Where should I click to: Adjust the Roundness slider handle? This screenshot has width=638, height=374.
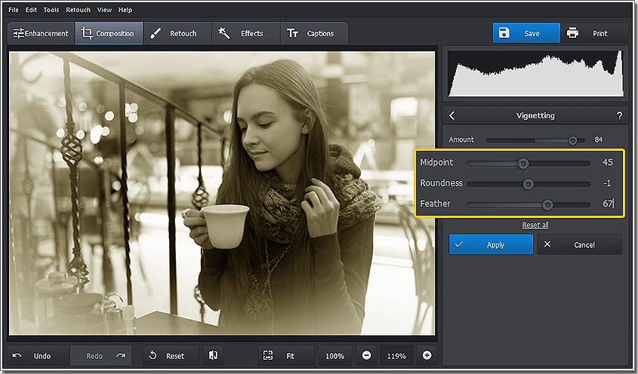tap(528, 184)
